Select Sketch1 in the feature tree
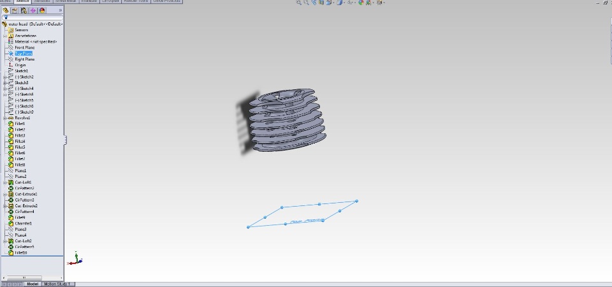The height and width of the screenshot is (287, 612). pyautogui.click(x=18, y=71)
